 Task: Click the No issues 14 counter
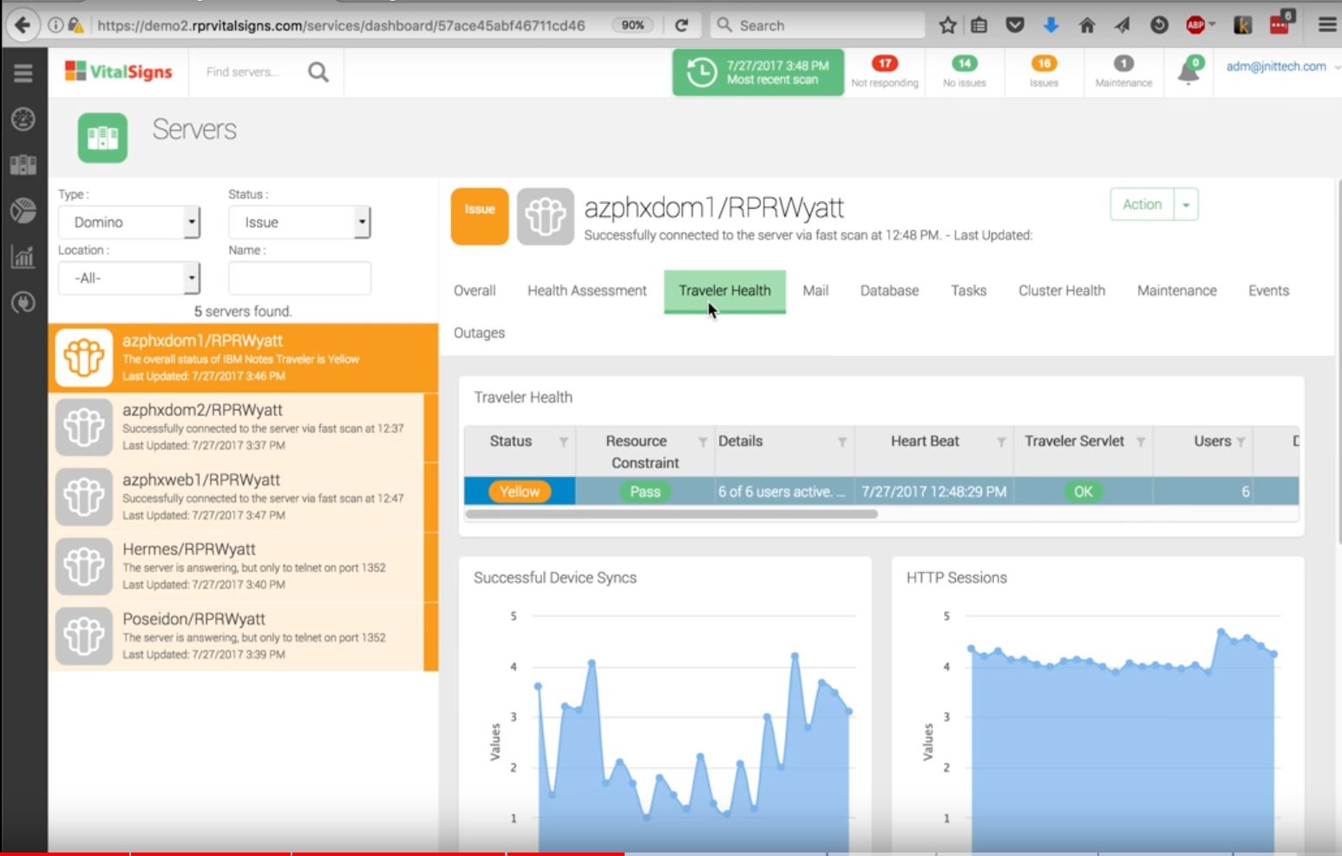click(x=964, y=72)
